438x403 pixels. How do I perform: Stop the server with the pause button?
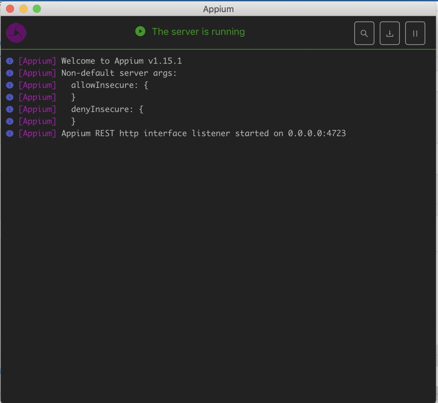(x=415, y=33)
